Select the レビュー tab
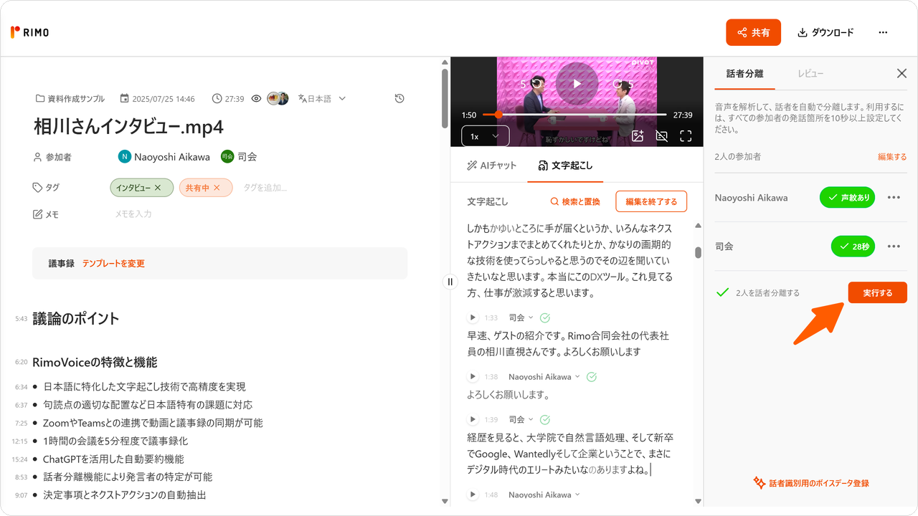The width and height of the screenshot is (918, 516). pyautogui.click(x=810, y=73)
